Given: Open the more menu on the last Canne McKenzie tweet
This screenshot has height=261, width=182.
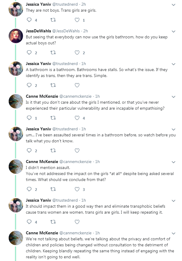Looking at the screenshot, I should coord(174,233).
